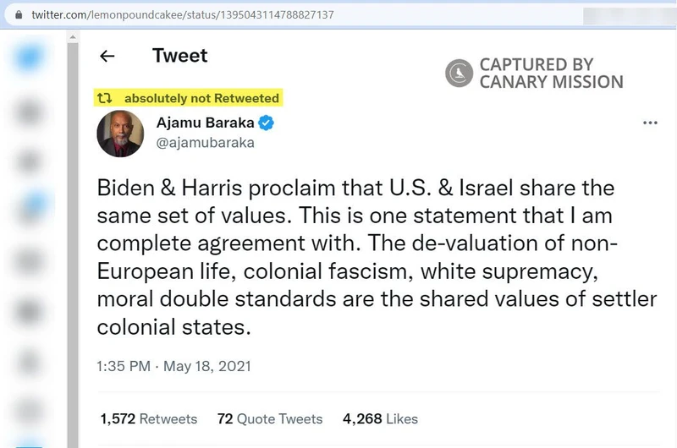Click the 1:35 PM timestamp
Viewport: 677px width, 448px height.
click(x=124, y=367)
